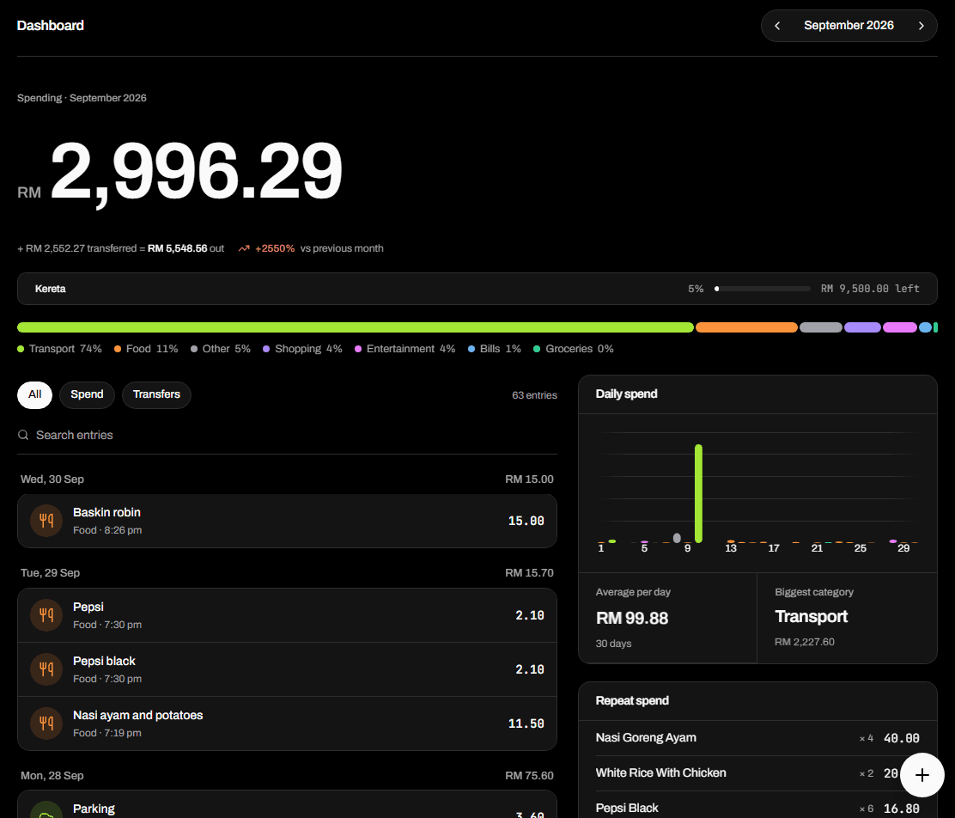Click the trend arrow icon next to +2550%

point(244,248)
